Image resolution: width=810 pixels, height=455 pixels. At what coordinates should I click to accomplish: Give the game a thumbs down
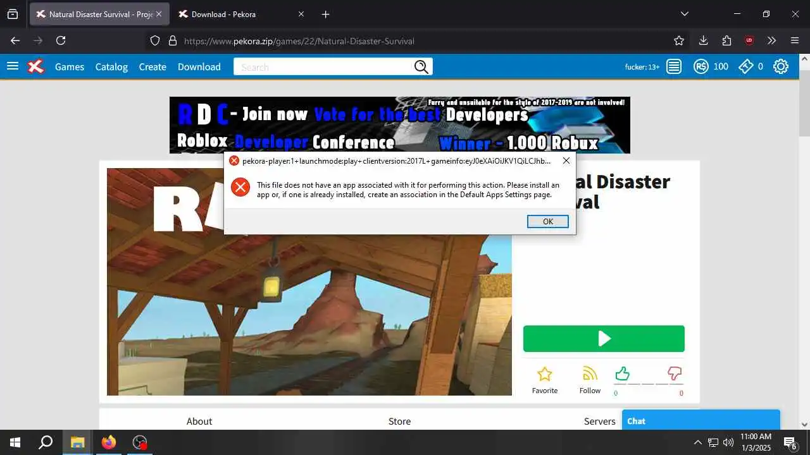(x=675, y=373)
